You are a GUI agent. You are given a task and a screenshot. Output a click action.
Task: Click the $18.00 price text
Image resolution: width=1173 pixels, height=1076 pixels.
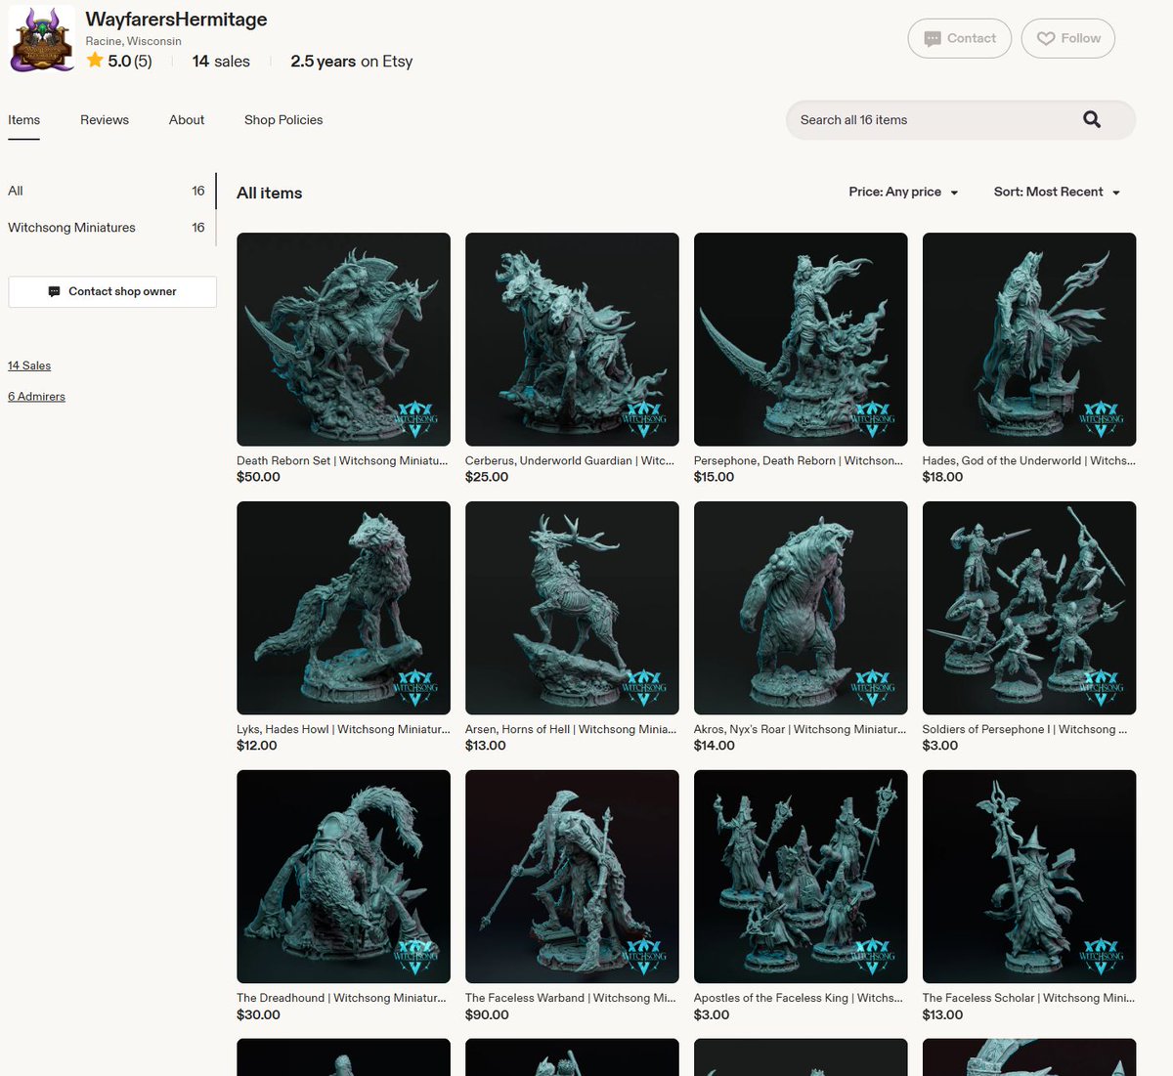pos(942,477)
